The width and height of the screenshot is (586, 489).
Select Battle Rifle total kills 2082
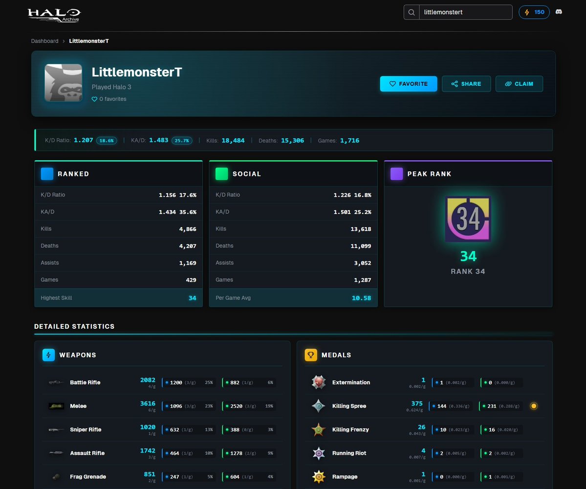tap(148, 380)
